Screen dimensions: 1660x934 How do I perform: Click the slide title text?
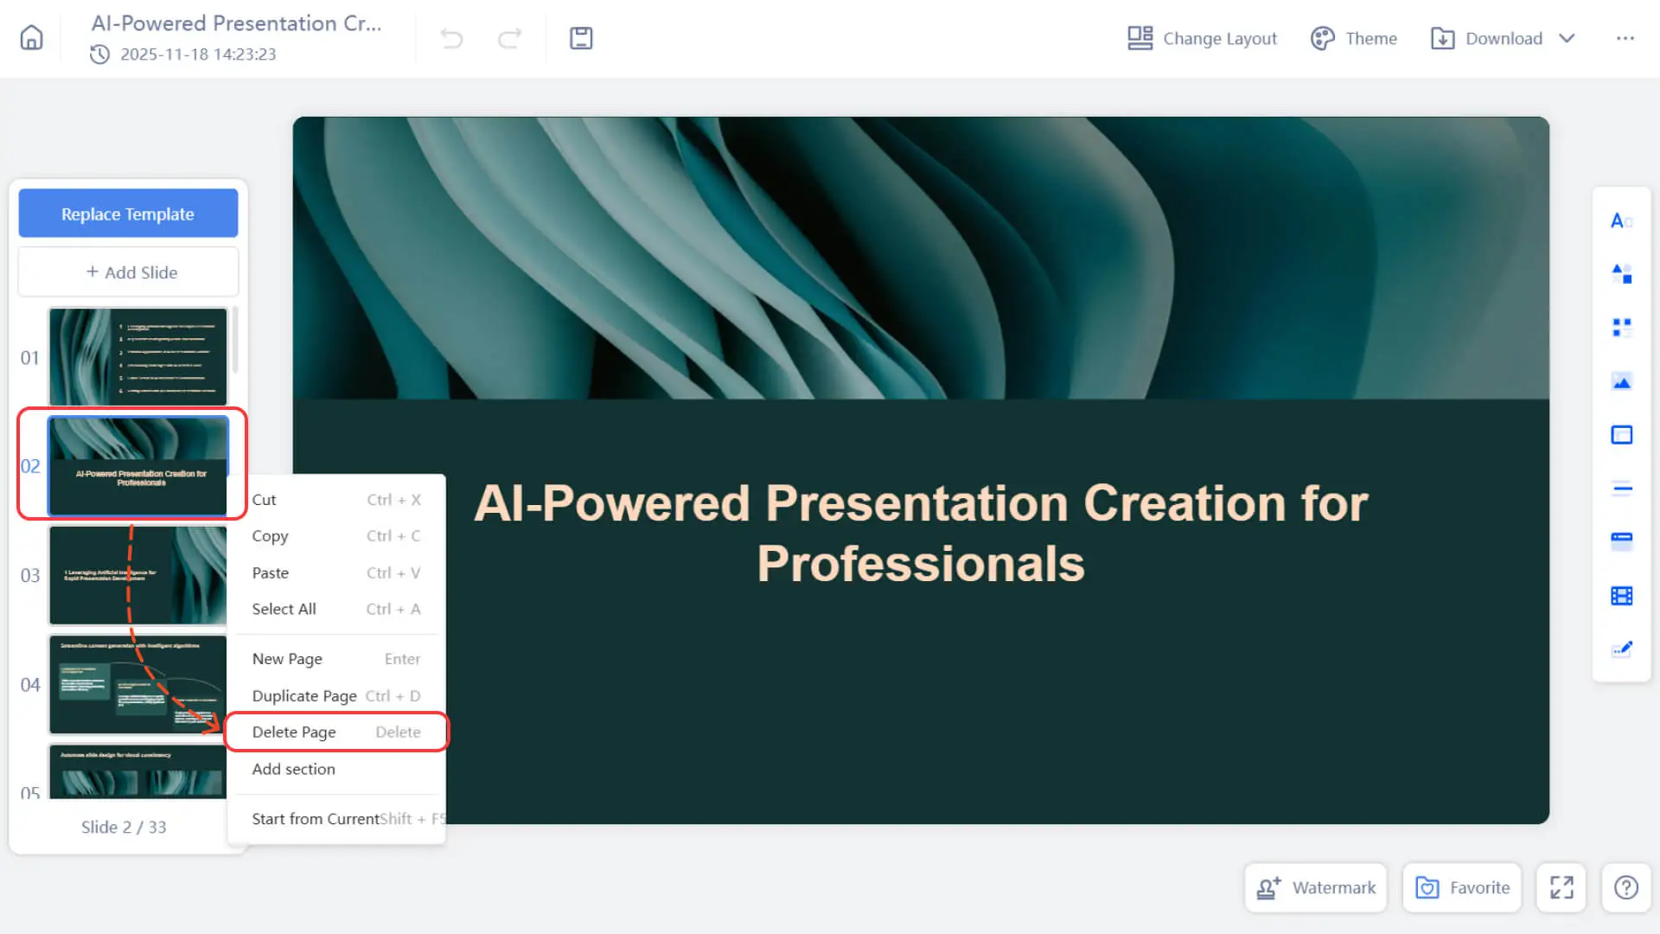pyautogui.click(x=921, y=533)
